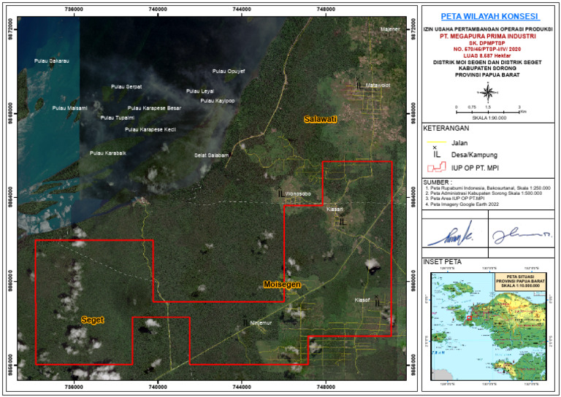561x397 pixels.
Task: Click the Ninjemur place name
Action: (261, 323)
